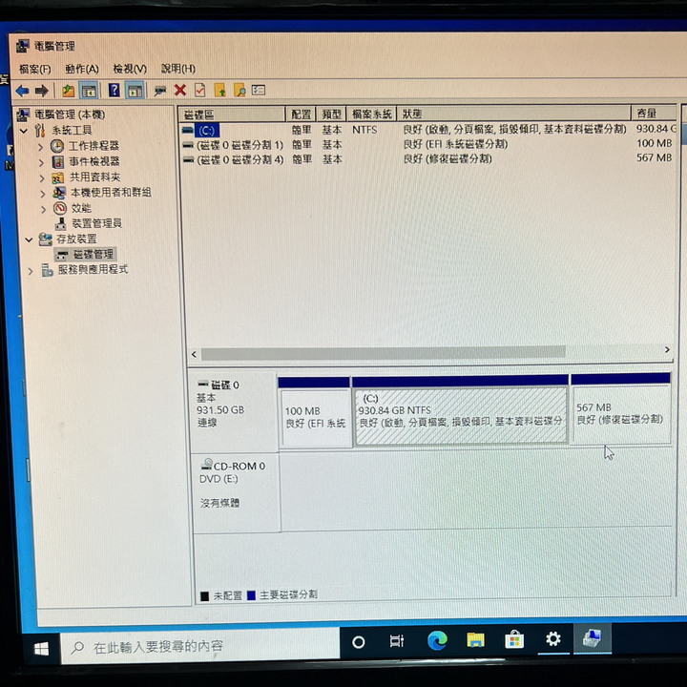Open the Windows Start button
Viewport: 687px width, 687px height.
click(41, 649)
